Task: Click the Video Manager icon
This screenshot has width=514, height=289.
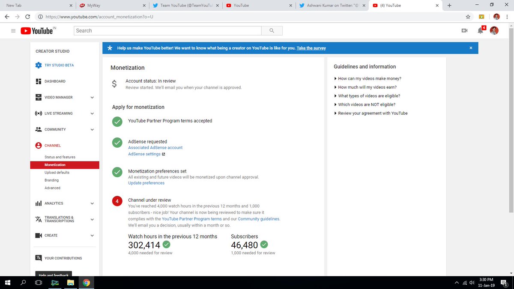Action: tap(39, 97)
